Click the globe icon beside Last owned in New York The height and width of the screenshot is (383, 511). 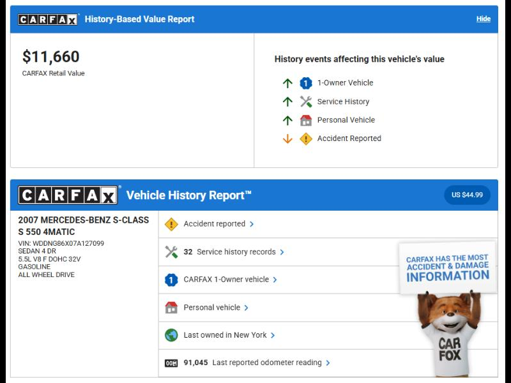[x=171, y=335]
